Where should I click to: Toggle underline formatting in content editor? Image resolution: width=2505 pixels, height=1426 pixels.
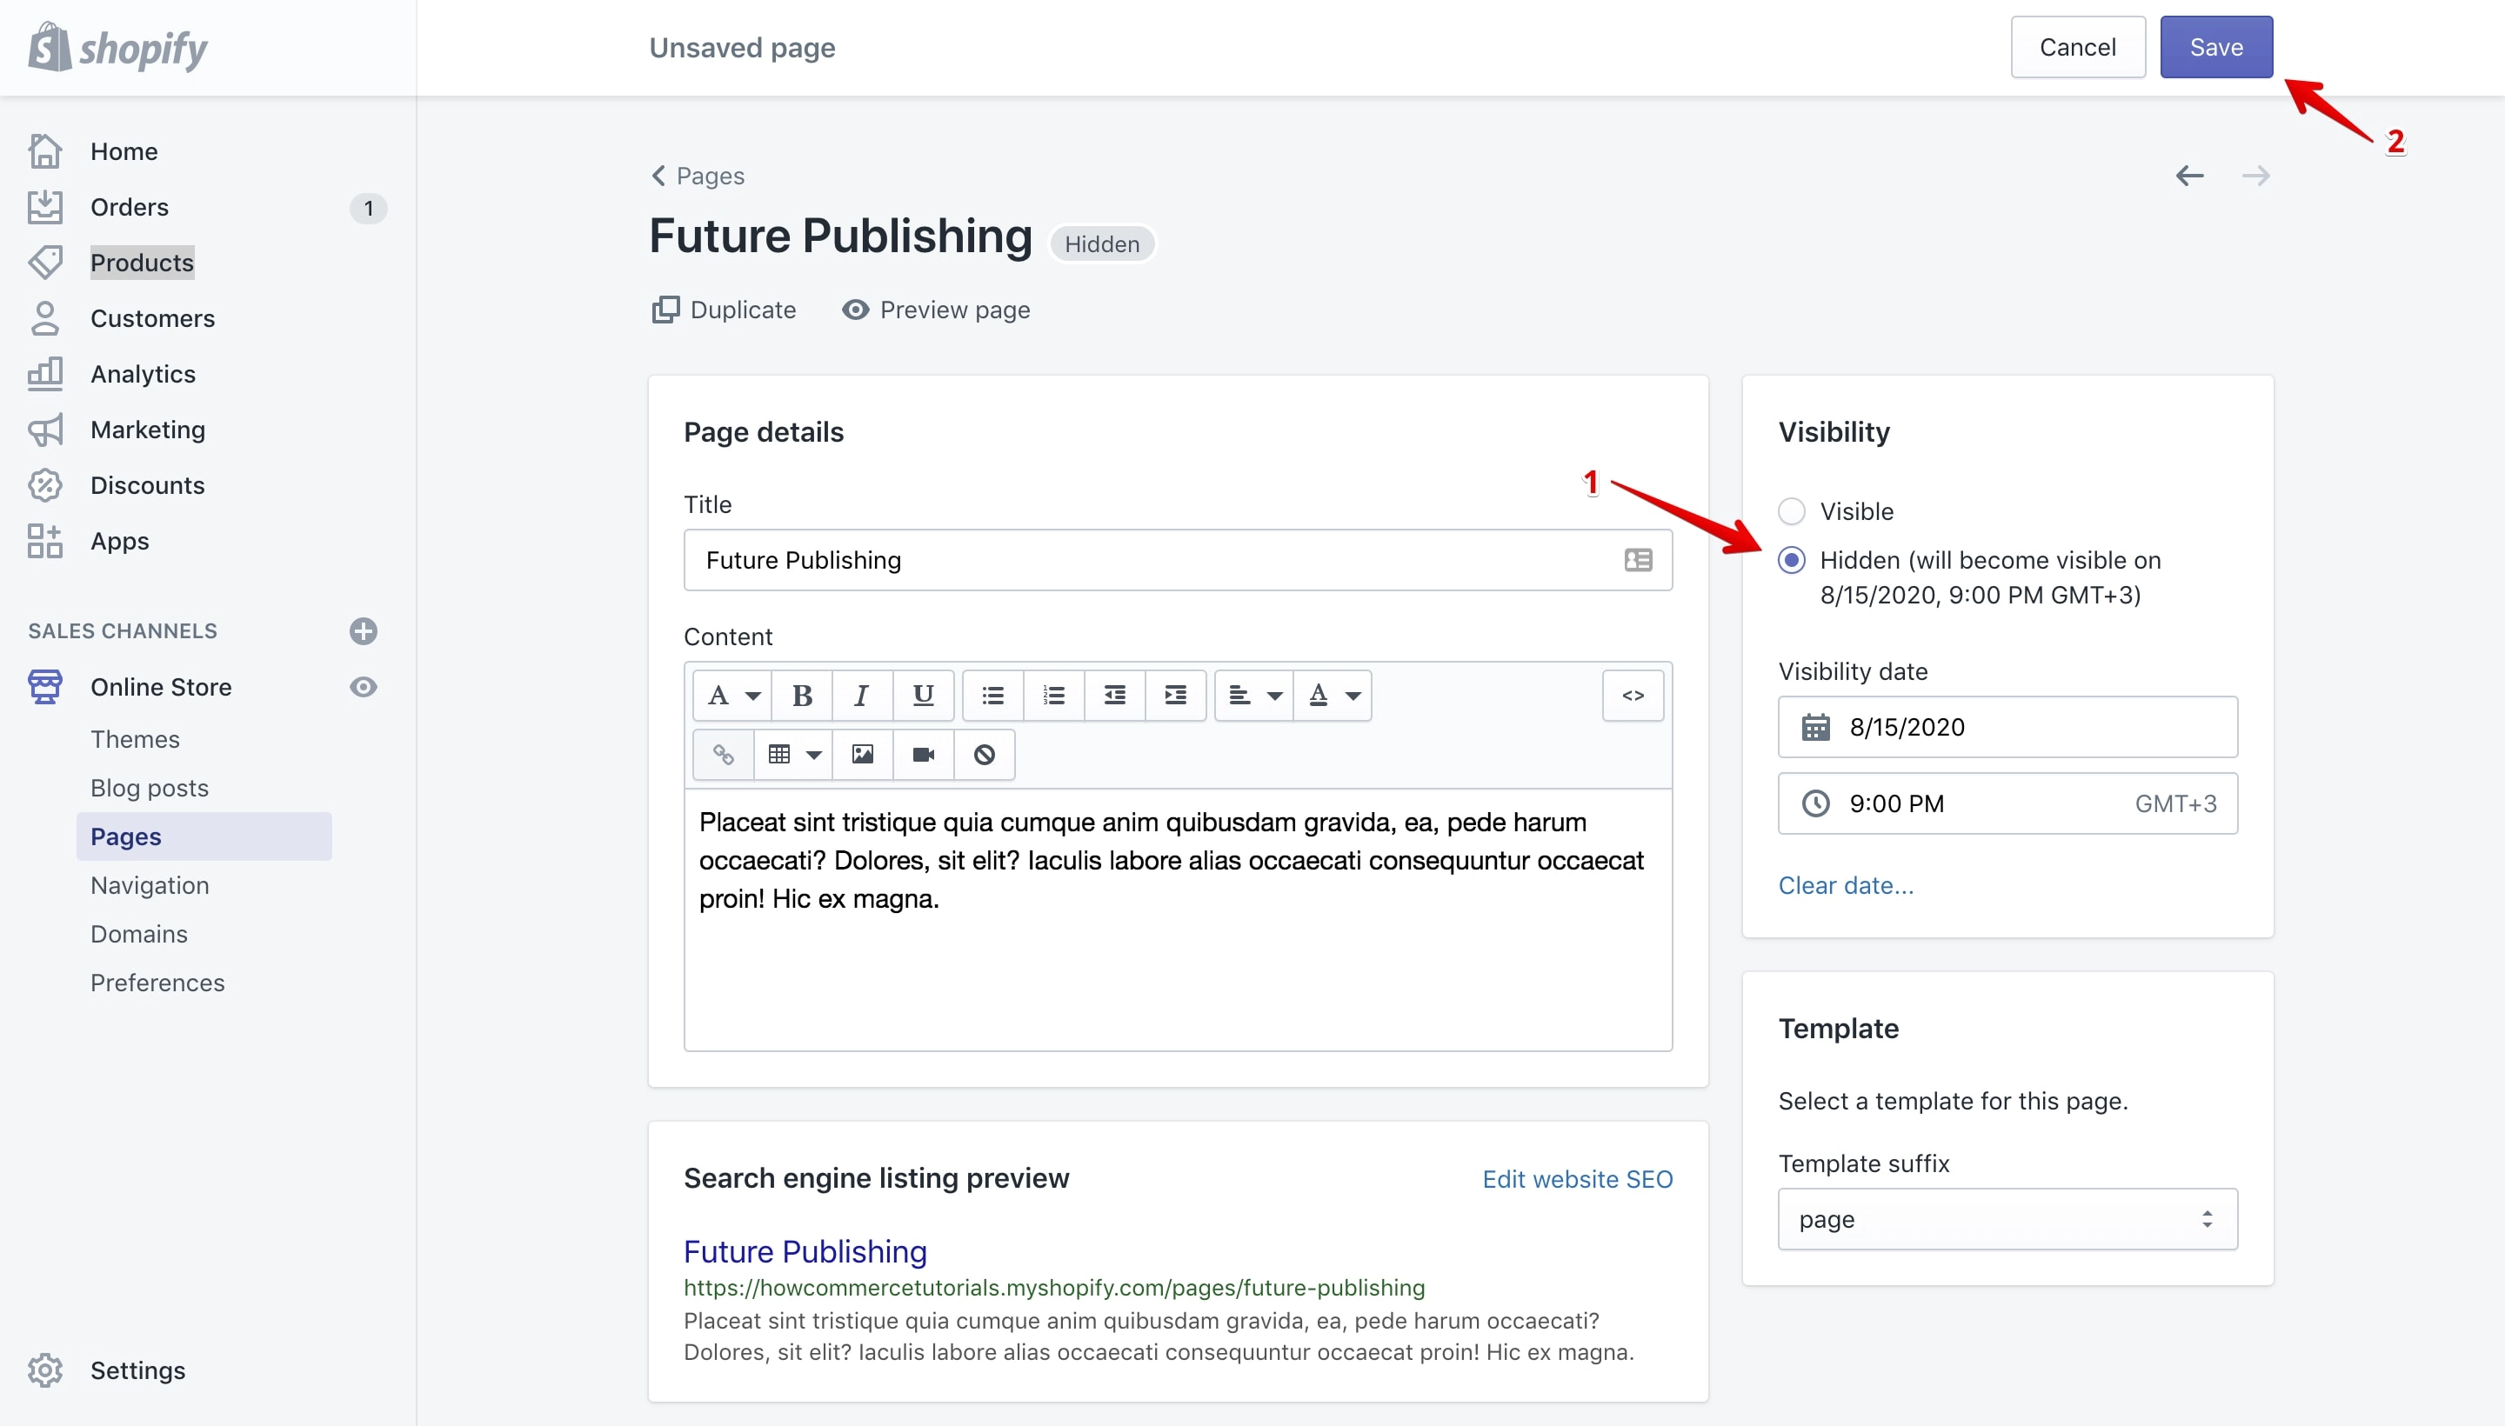923,696
